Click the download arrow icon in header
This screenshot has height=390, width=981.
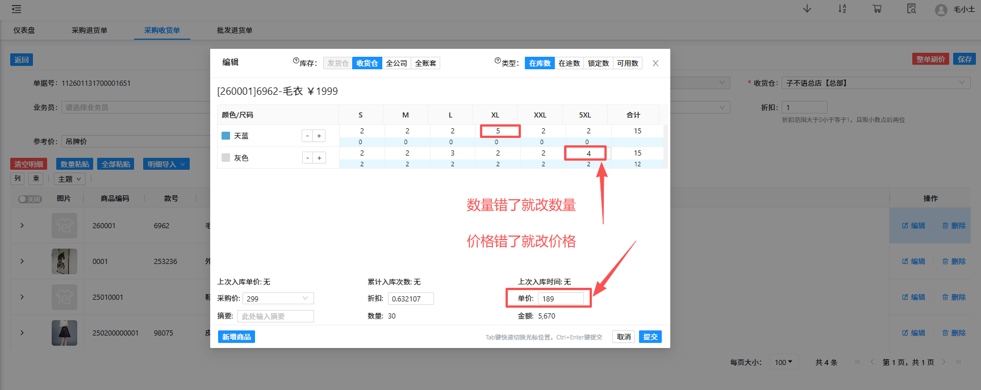(x=807, y=9)
